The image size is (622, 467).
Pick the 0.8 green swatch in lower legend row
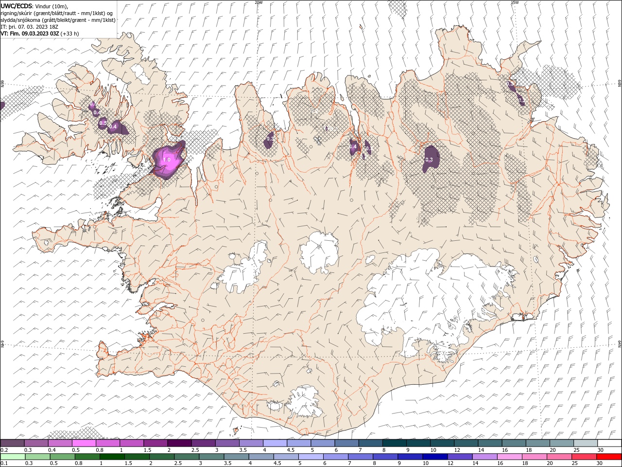coord(87,457)
